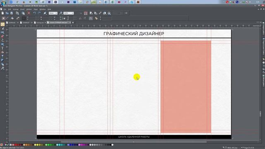
Task: Open the Insert menu
Action: pyautogui.click(x=22, y=9)
